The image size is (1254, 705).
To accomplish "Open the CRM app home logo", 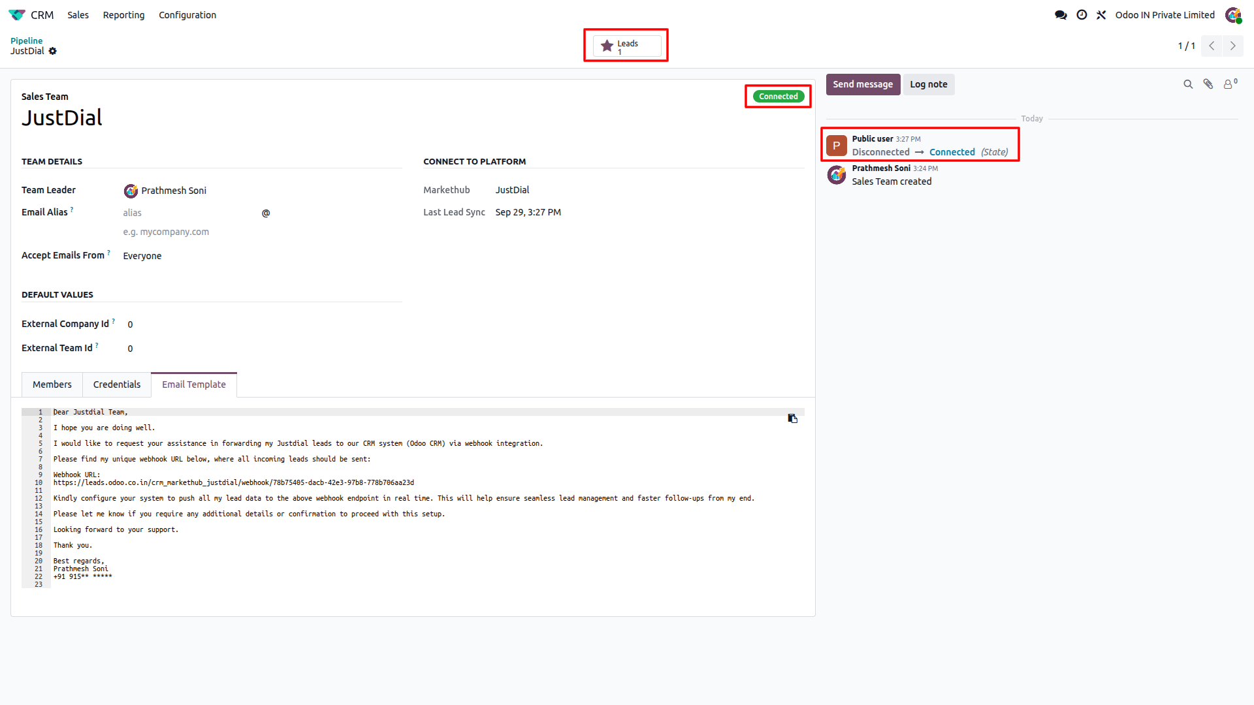I will click(17, 14).
